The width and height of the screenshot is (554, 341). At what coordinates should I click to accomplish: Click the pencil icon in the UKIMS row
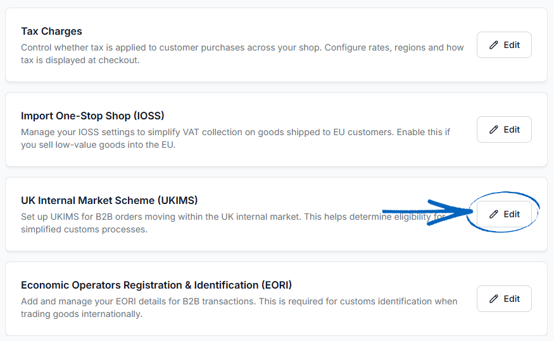(x=494, y=214)
